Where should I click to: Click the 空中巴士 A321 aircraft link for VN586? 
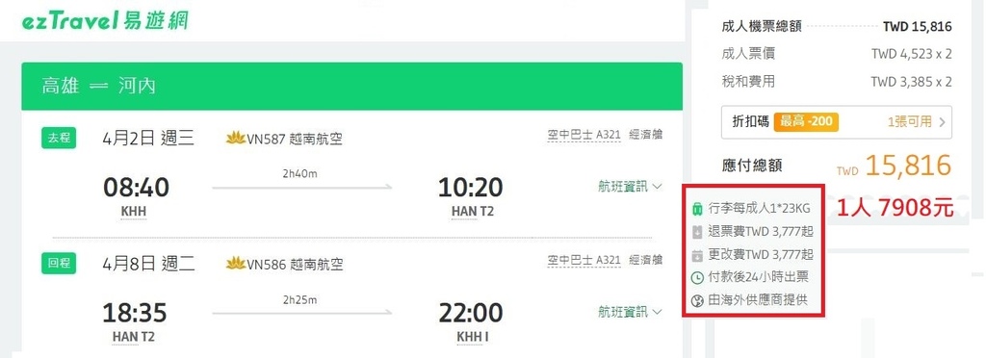click(x=584, y=260)
